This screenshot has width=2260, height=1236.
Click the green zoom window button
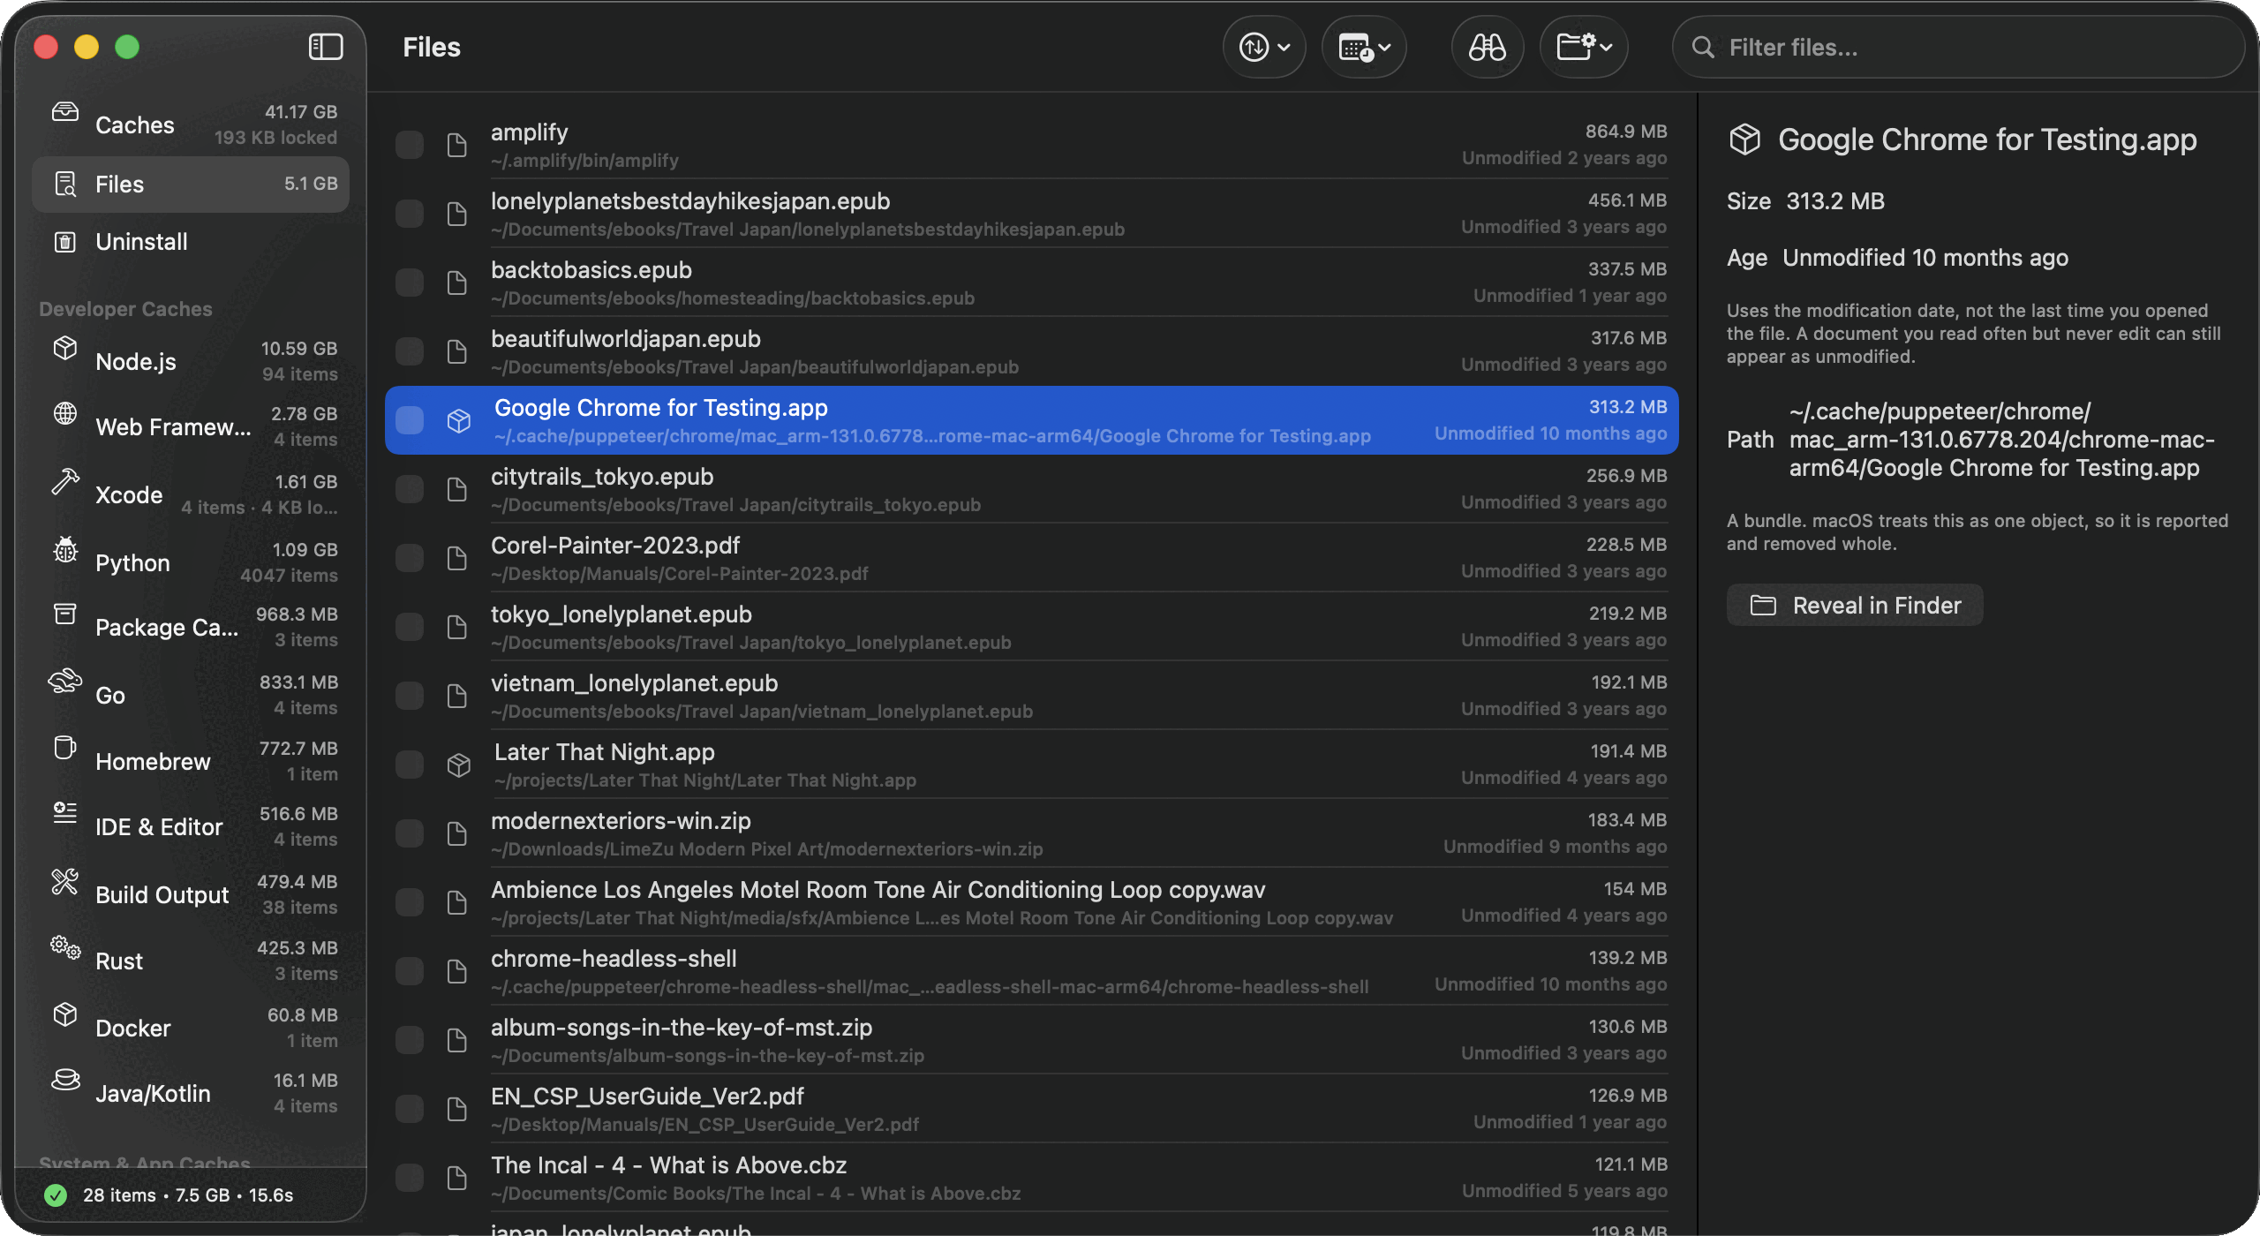tap(127, 47)
